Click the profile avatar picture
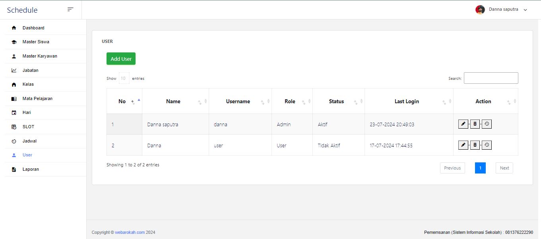Image resolution: width=541 pixels, height=239 pixels. pos(480,10)
